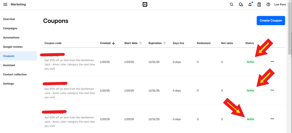Open the Luv Pure account menu
This screenshot has height=133, width=292.
point(280,4)
